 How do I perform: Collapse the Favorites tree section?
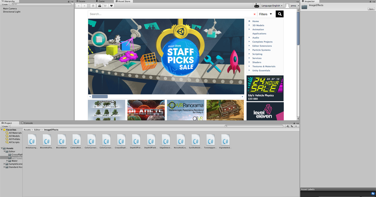pos(2,129)
